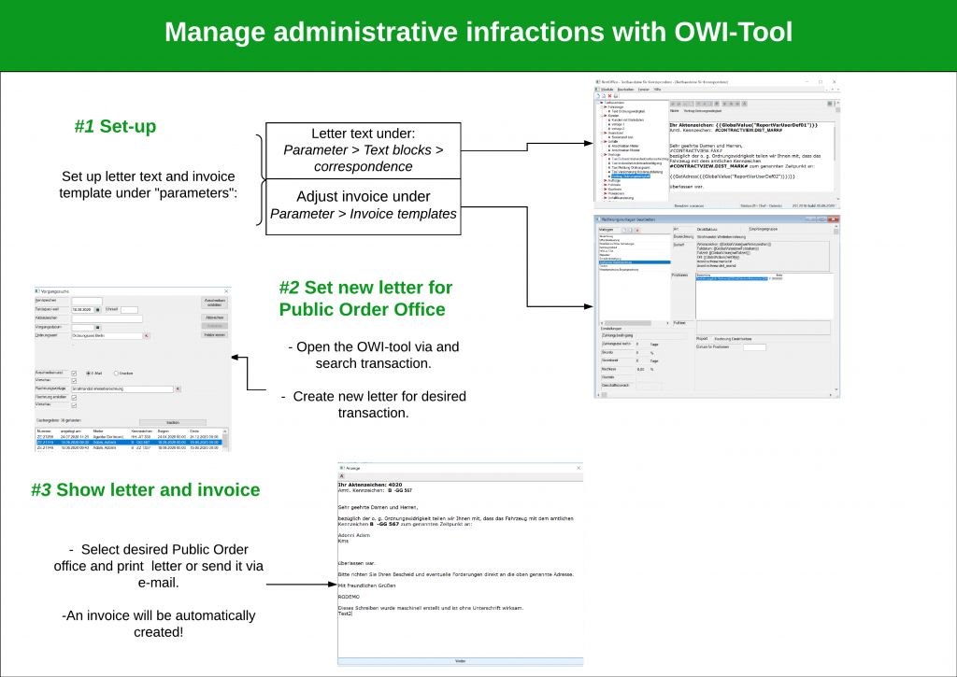The height and width of the screenshot is (677, 957).
Task: Click the print icon in text blocks toolbar
Action: pyautogui.click(x=616, y=96)
